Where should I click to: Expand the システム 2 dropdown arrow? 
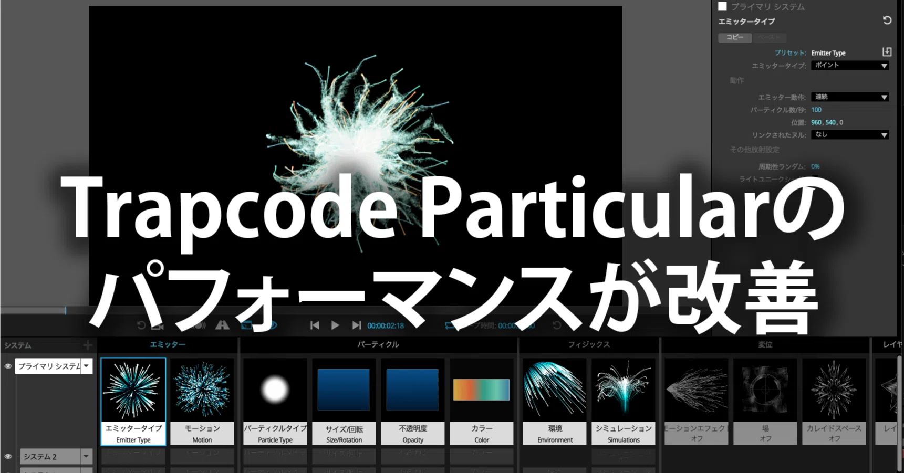87,456
